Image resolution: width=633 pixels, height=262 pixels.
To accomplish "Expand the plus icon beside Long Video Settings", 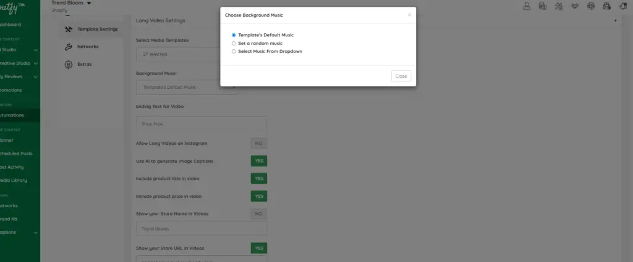I will tap(615, 20).
